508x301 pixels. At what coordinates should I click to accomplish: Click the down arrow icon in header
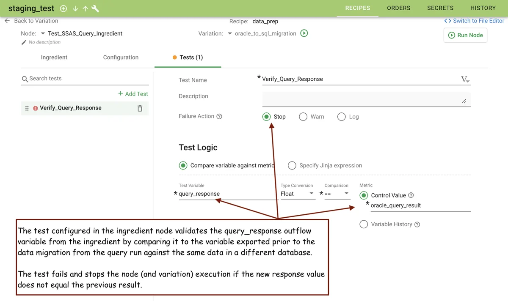tap(75, 8)
